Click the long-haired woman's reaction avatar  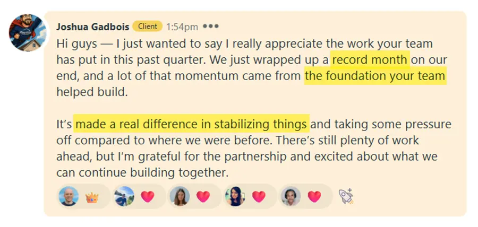(180, 197)
